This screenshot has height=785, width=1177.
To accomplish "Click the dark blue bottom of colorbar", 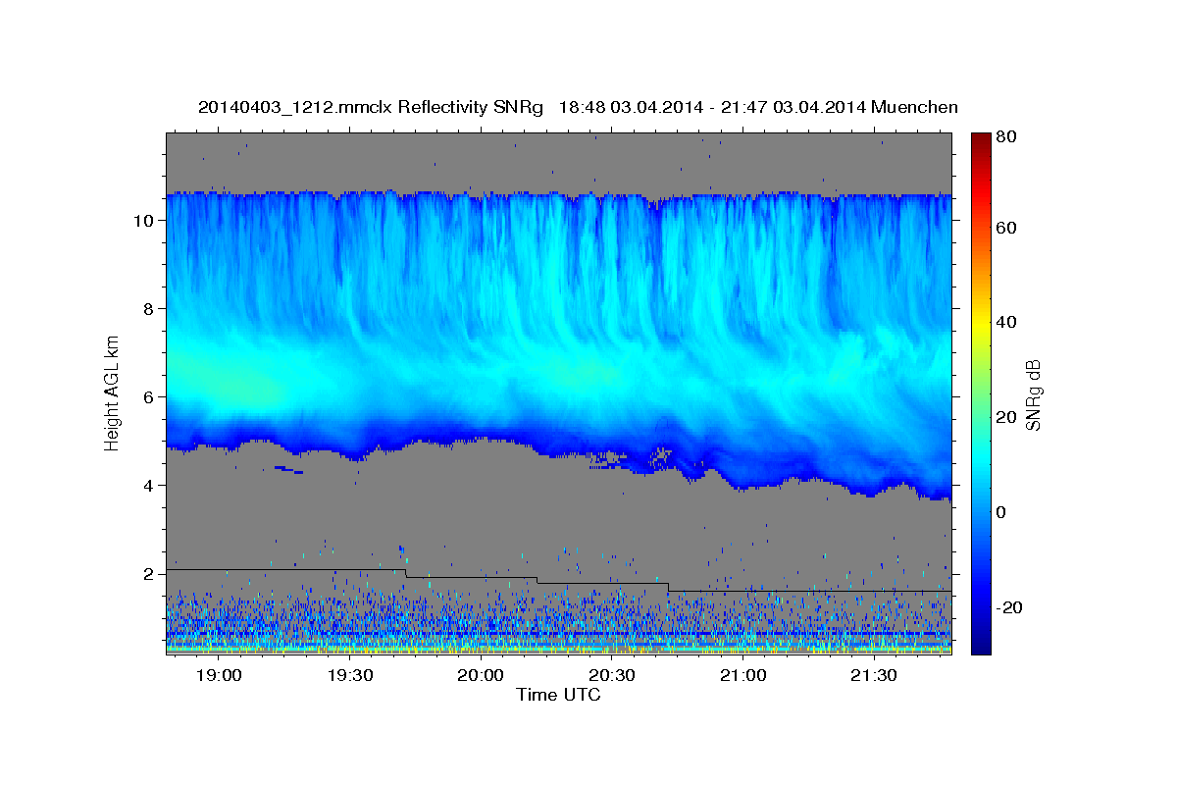I will click(981, 646).
